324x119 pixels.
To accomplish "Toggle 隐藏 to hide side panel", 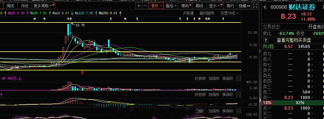I will [244, 6].
